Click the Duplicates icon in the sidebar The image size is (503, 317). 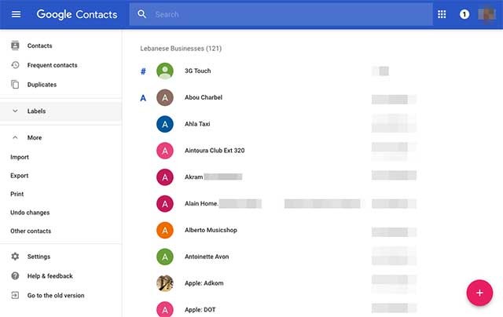pyautogui.click(x=15, y=84)
